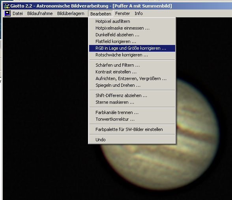Viewport: 232px width, 200px height.
Task: Choose Rotschwäche korrigieren entry
Action: [x=132, y=55]
